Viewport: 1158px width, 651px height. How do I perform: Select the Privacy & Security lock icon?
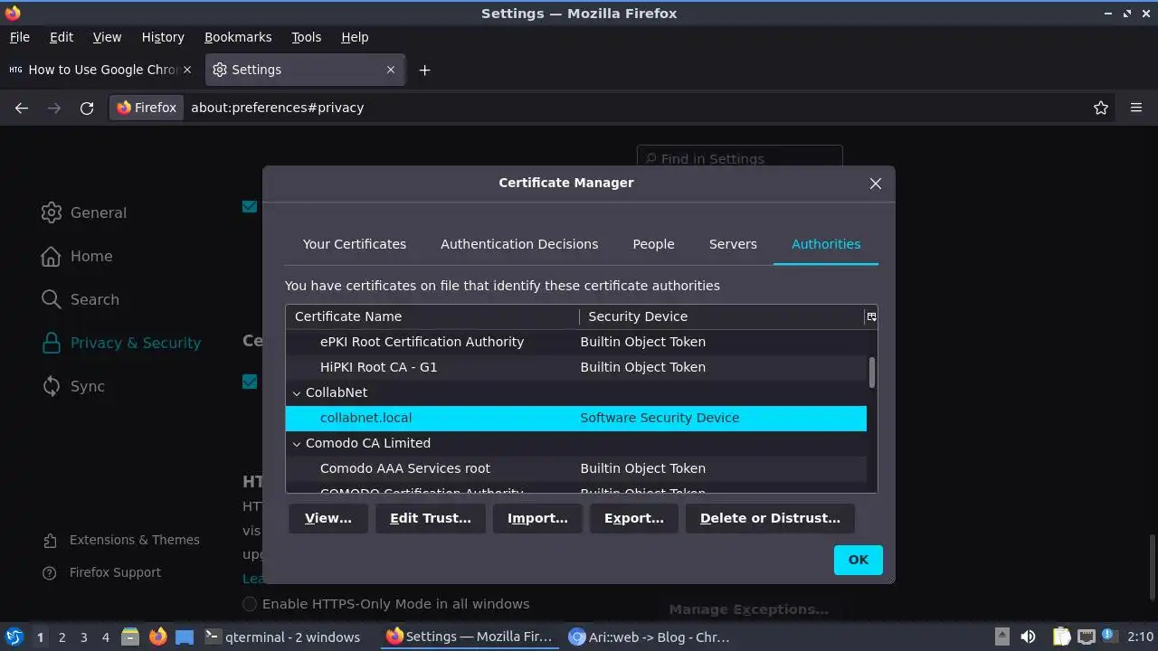tap(52, 343)
